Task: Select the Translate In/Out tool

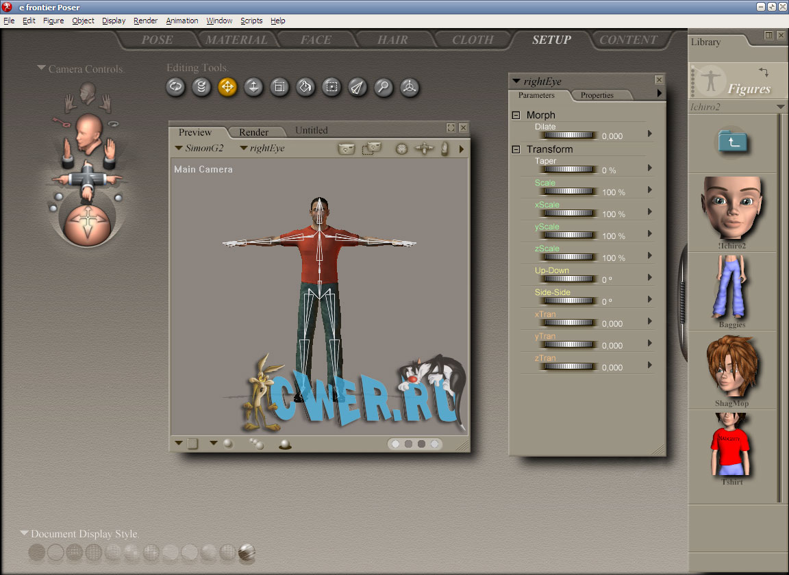Action: pyautogui.click(x=253, y=87)
